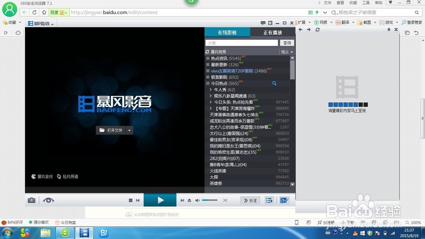Open the 翻译 toolbar extension
This screenshot has width=425, height=239.
(x=343, y=23)
